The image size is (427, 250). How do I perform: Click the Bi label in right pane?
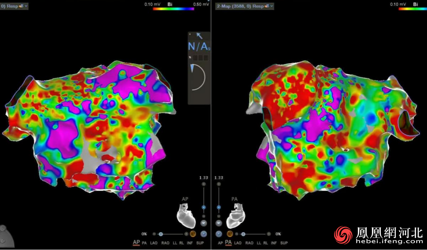415,4
